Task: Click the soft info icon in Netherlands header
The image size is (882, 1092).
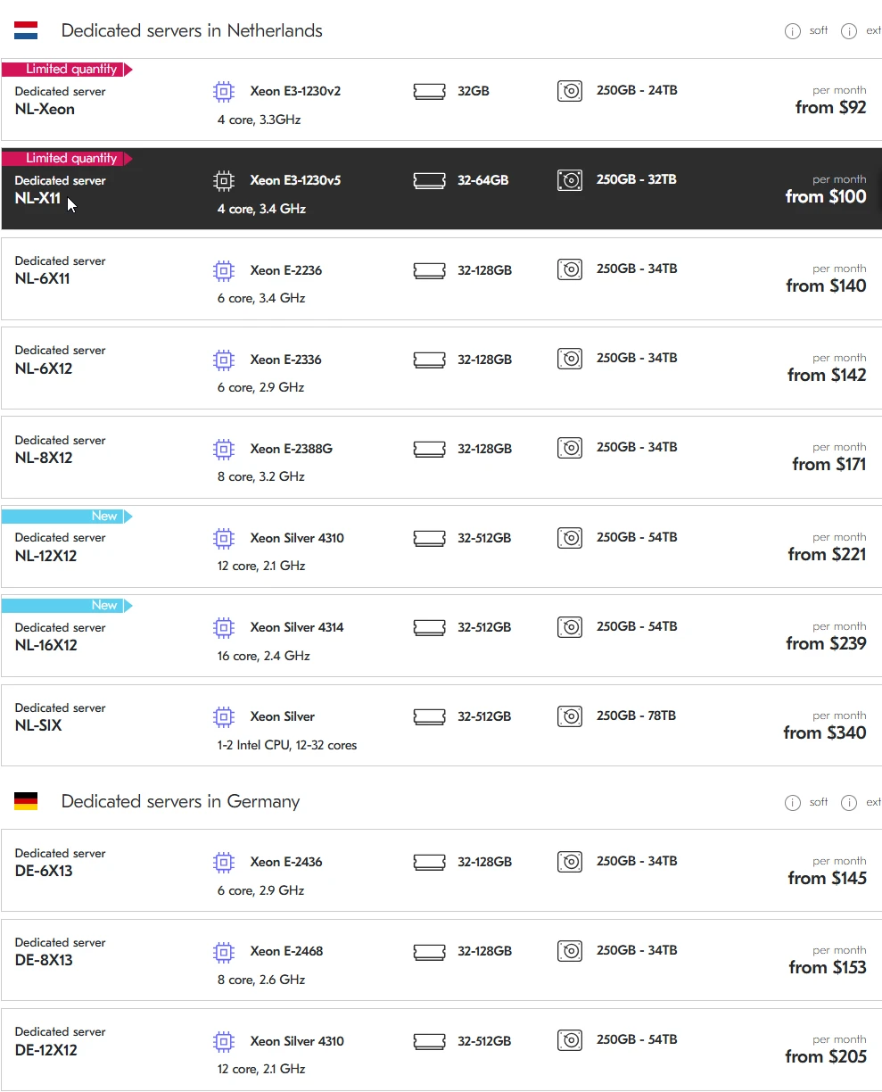Action: pos(792,31)
